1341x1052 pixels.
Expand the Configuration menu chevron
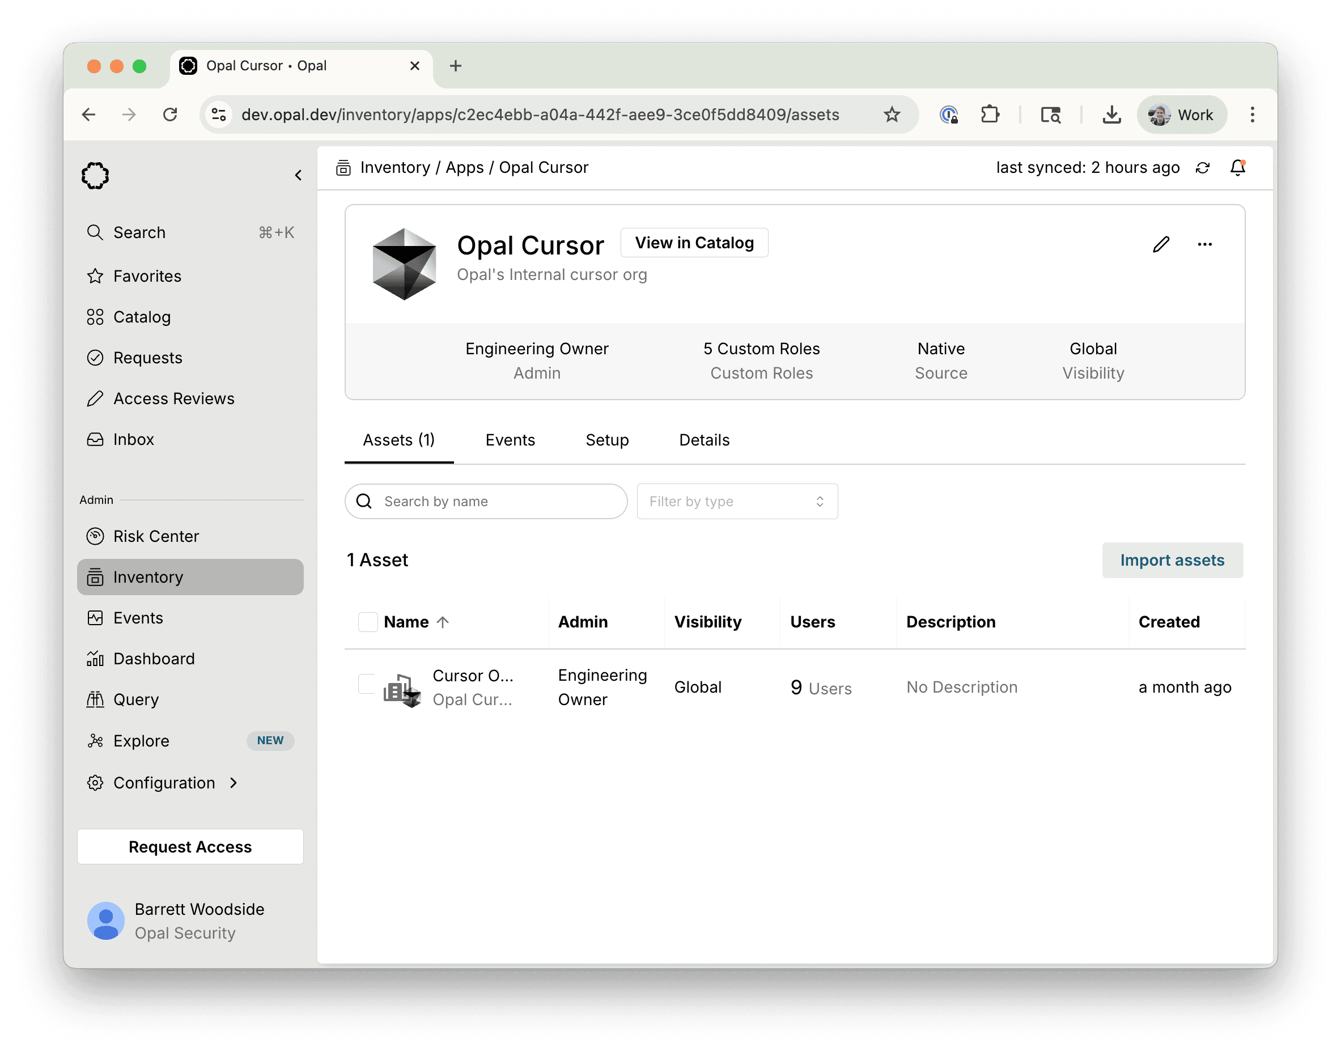point(234,782)
